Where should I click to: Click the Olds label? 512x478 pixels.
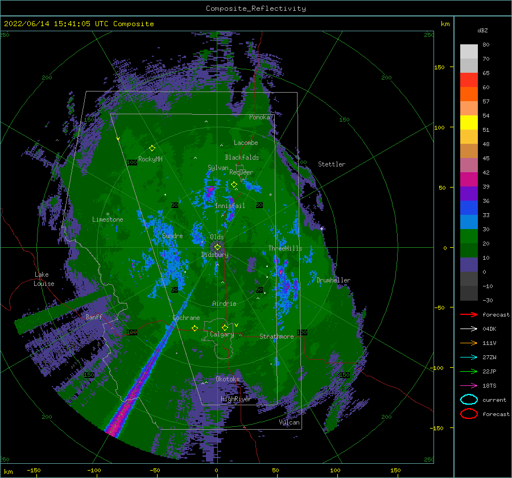click(x=217, y=237)
